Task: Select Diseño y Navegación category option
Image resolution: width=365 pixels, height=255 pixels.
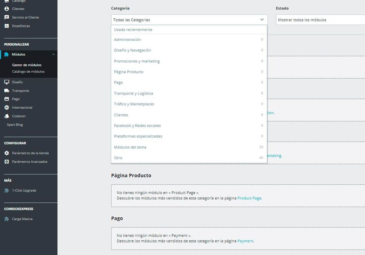Action: (x=189, y=50)
